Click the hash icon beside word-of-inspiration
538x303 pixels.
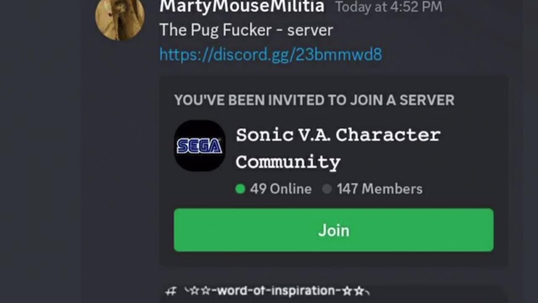click(x=171, y=291)
